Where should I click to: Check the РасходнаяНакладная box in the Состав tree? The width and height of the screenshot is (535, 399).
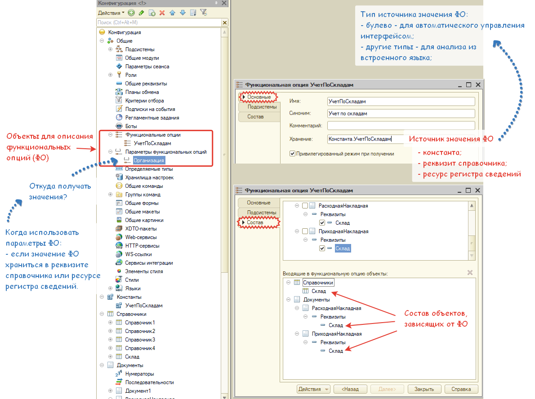305,206
